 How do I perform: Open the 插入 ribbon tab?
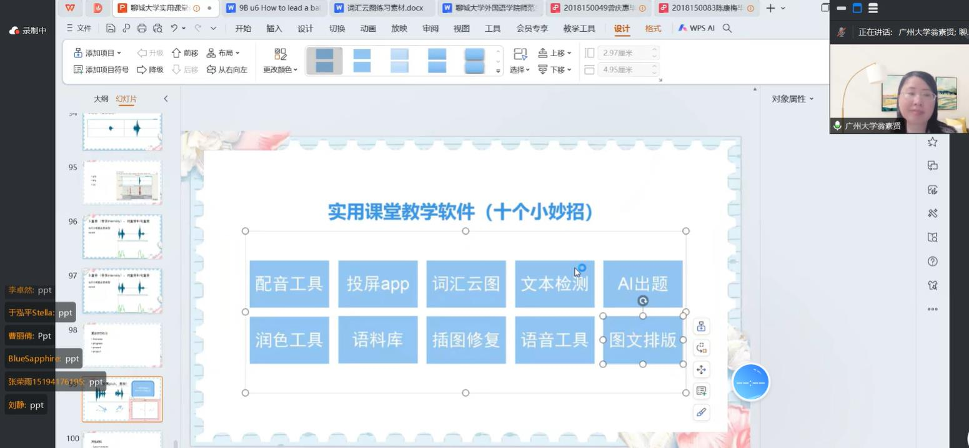point(274,28)
